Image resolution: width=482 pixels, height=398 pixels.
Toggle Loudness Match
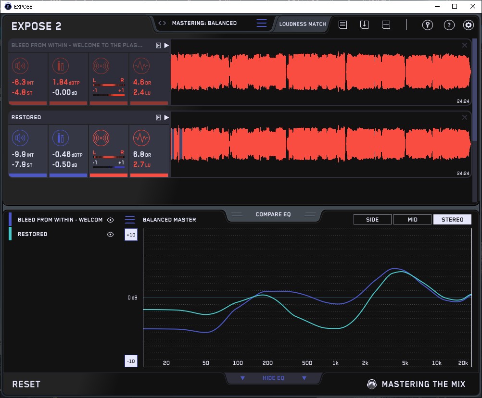[x=302, y=24]
